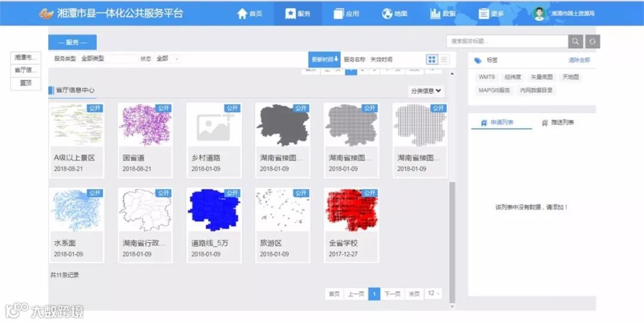This screenshot has width=644, height=323.
Task: Click the service list vertical scrollbar thumb
Action: click(x=452, y=242)
